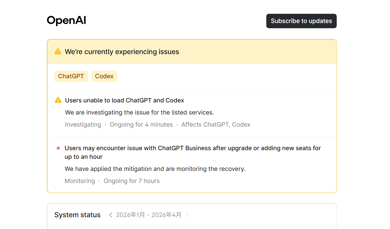Image resolution: width=390 pixels, height=229 pixels.
Task: Click the System status heading
Action: point(78,215)
